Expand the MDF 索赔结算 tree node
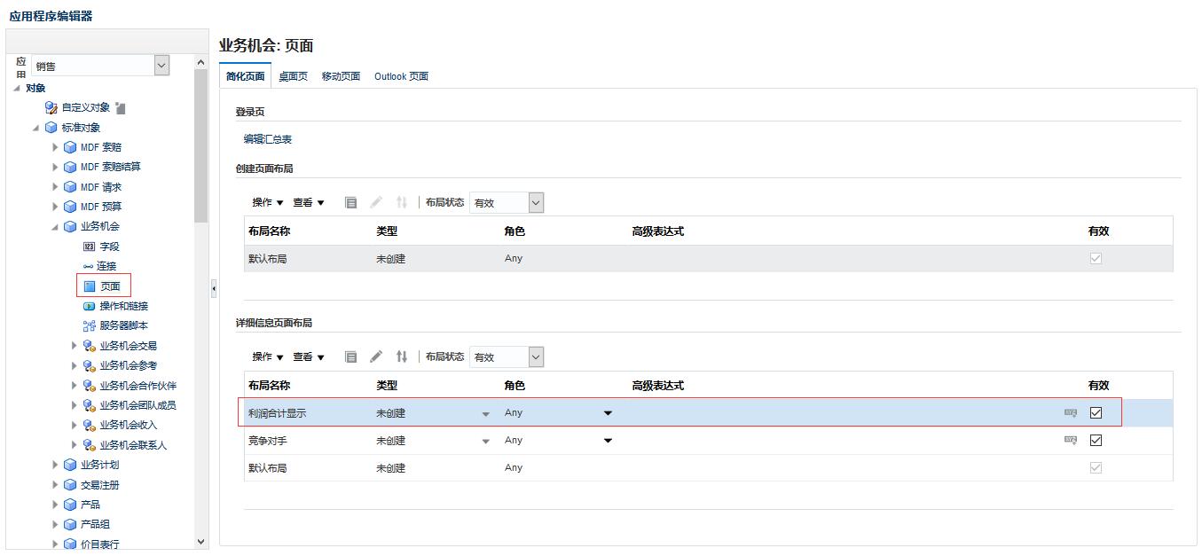 [x=56, y=167]
